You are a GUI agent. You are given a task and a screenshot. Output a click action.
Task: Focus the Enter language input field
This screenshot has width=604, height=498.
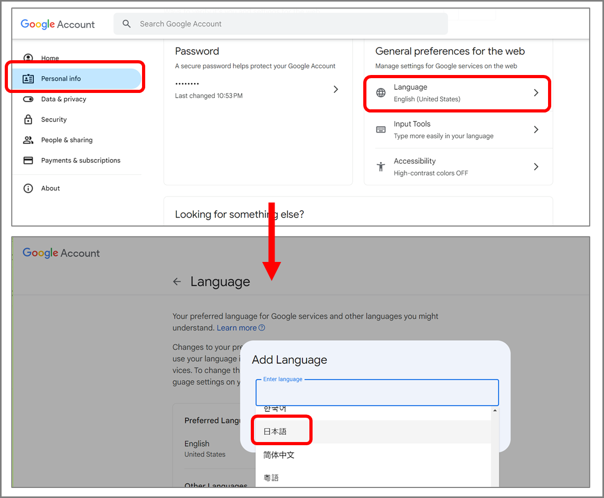(377, 393)
